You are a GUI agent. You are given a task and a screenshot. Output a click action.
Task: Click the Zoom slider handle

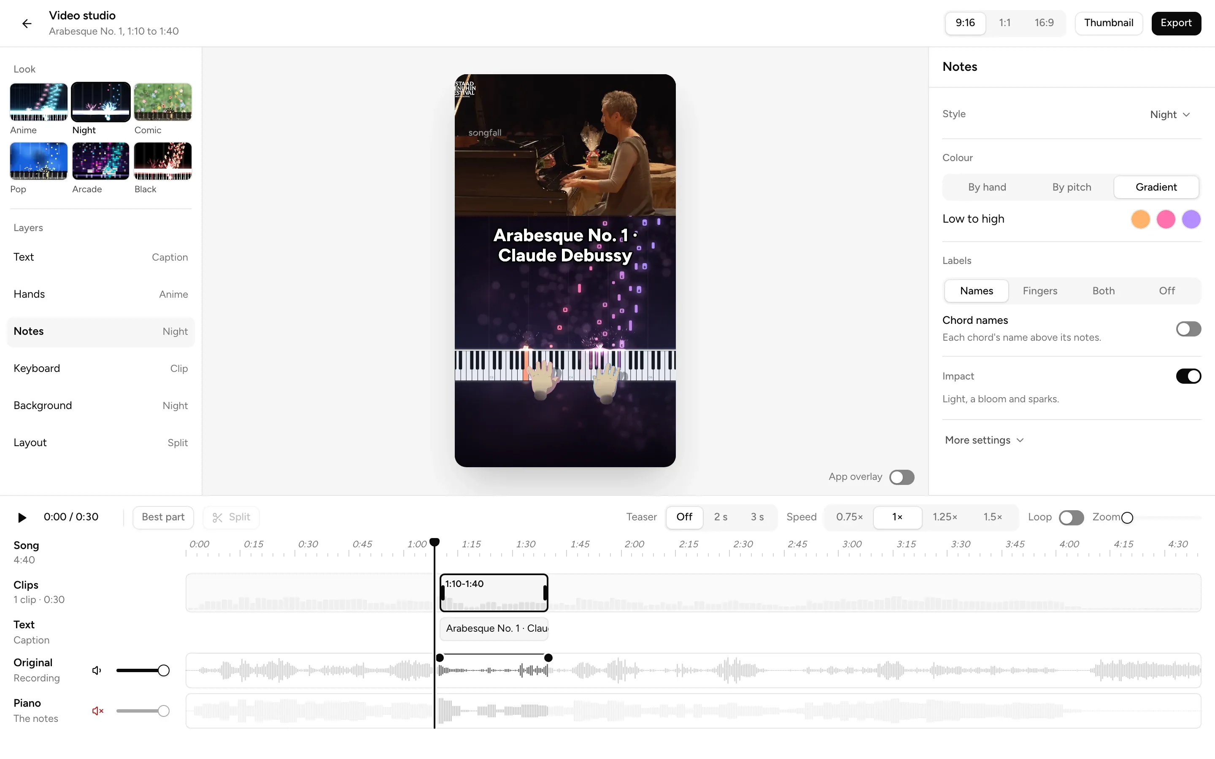(1127, 517)
